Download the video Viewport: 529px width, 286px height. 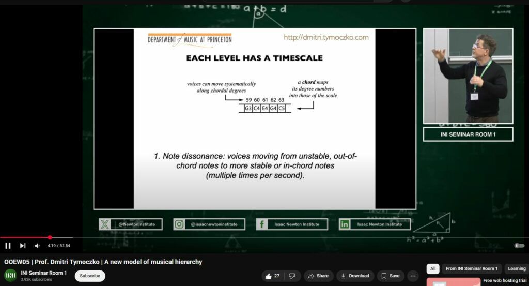[x=355, y=276]
